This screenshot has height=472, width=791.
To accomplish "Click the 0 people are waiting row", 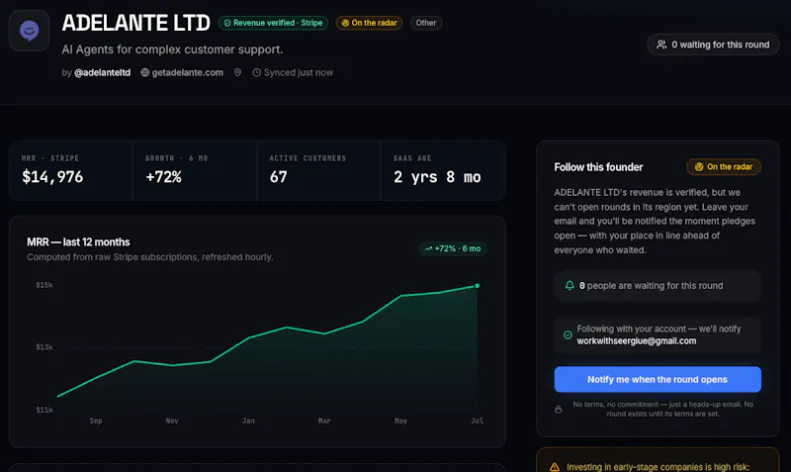I will point(658,286).
